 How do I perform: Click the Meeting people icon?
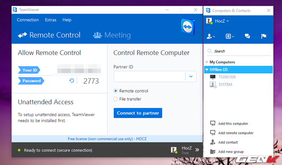(97, 35)
